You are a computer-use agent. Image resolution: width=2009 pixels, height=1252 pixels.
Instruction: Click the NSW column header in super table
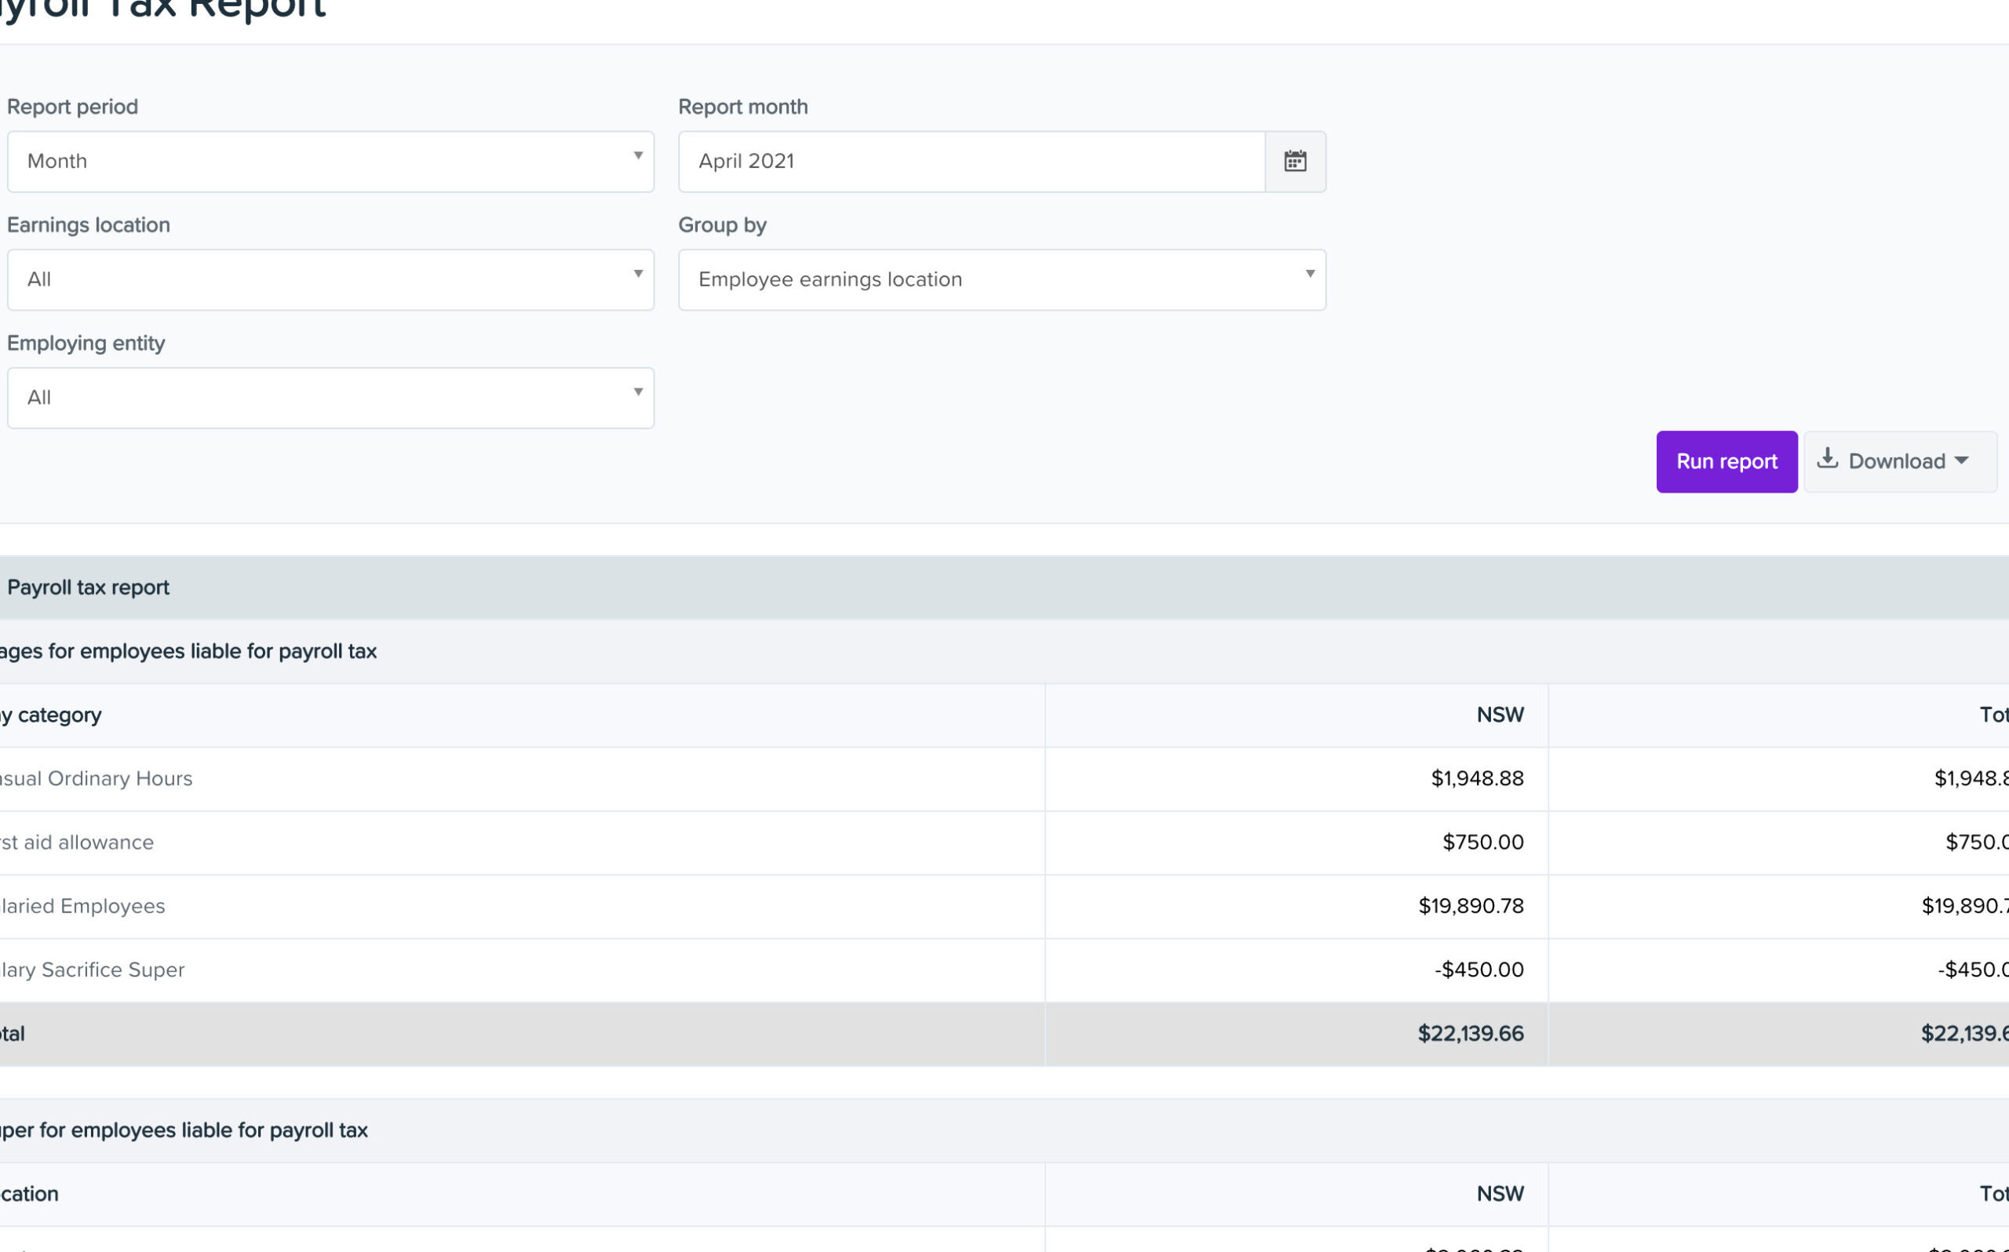pyautogui.click(x=1500, y=1193)
